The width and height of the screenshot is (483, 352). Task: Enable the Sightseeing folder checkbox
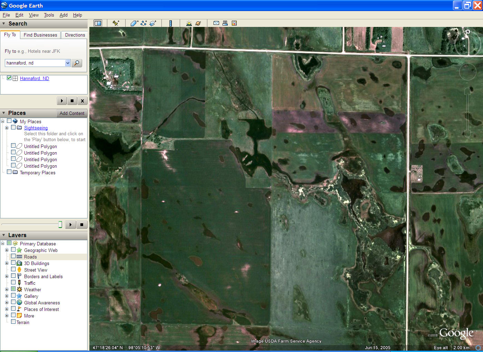pyautogui.click(x=13, y=127)
